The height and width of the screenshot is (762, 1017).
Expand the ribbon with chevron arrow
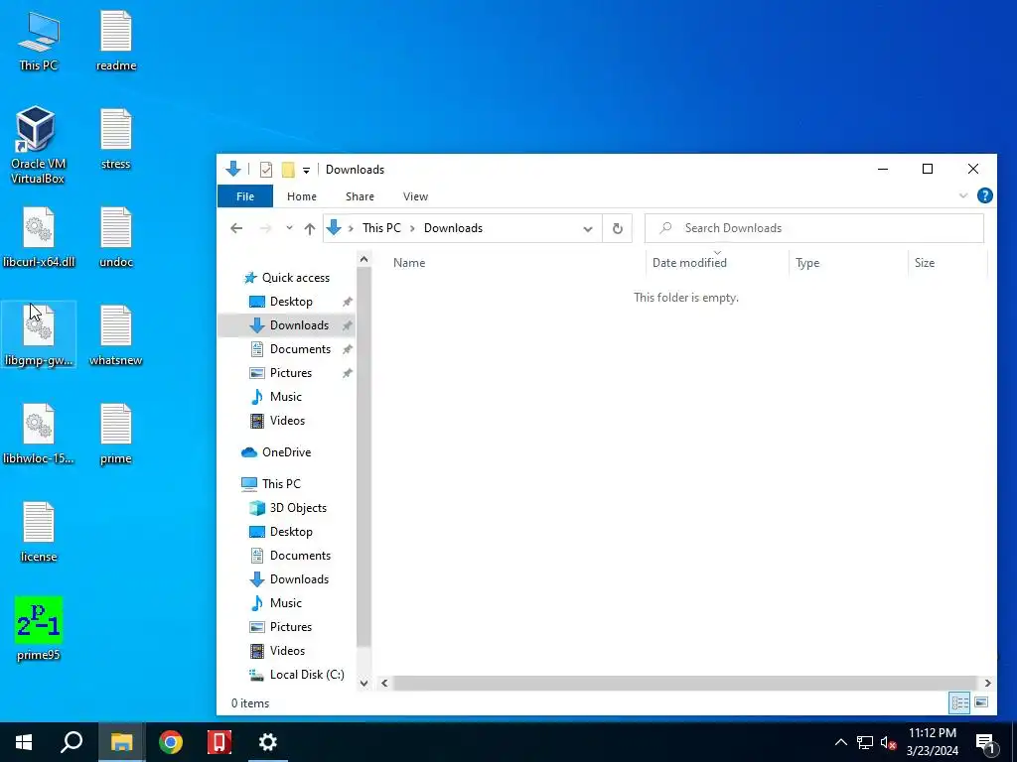[x=963, y=195]
